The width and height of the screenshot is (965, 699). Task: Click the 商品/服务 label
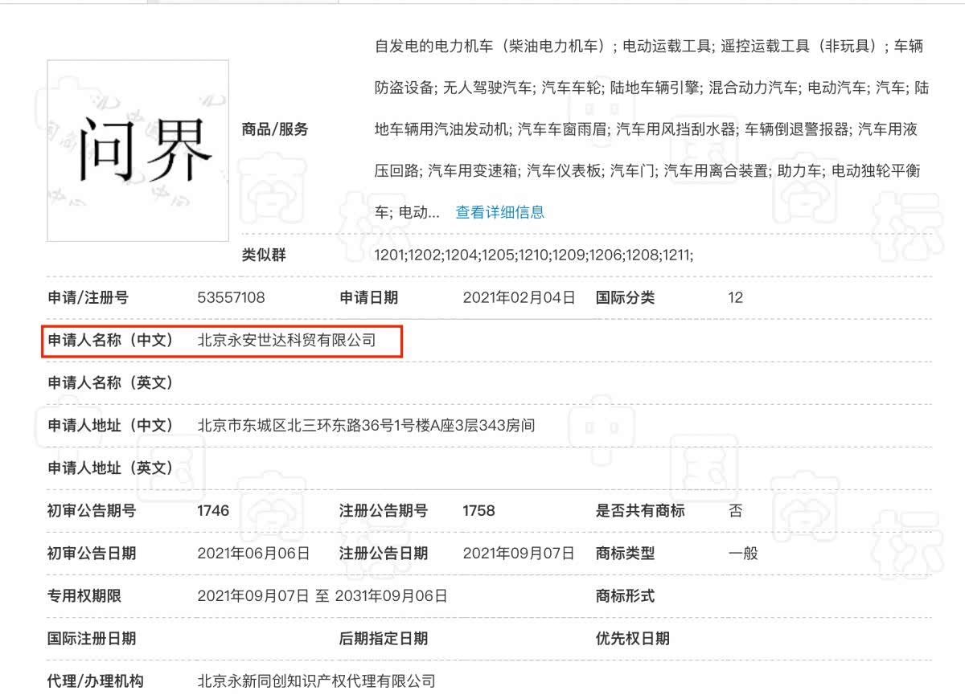[275, 129]
